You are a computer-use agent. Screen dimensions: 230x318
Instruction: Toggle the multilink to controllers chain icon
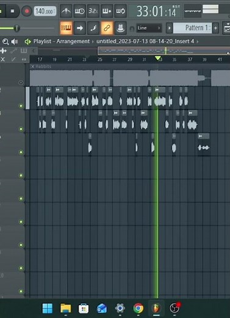[x=107, y=28]
